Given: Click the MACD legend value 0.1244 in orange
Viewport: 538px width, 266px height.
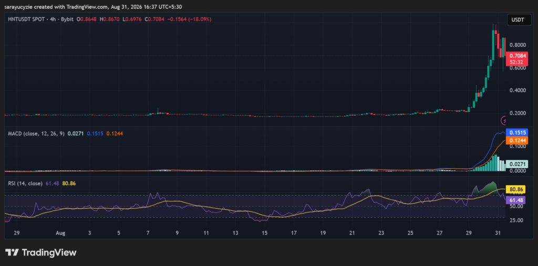Looking at the screenshot, I should coord(113,134).
